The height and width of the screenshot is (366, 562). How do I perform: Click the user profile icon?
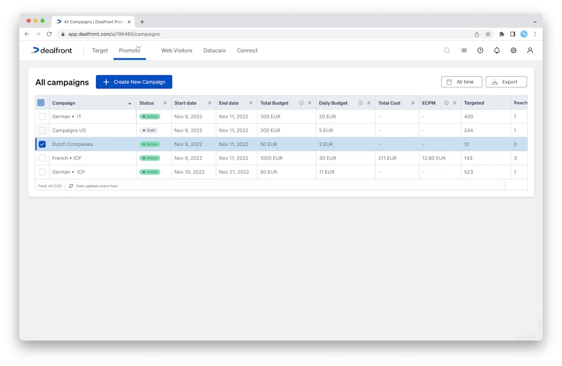tap(530, 50)
